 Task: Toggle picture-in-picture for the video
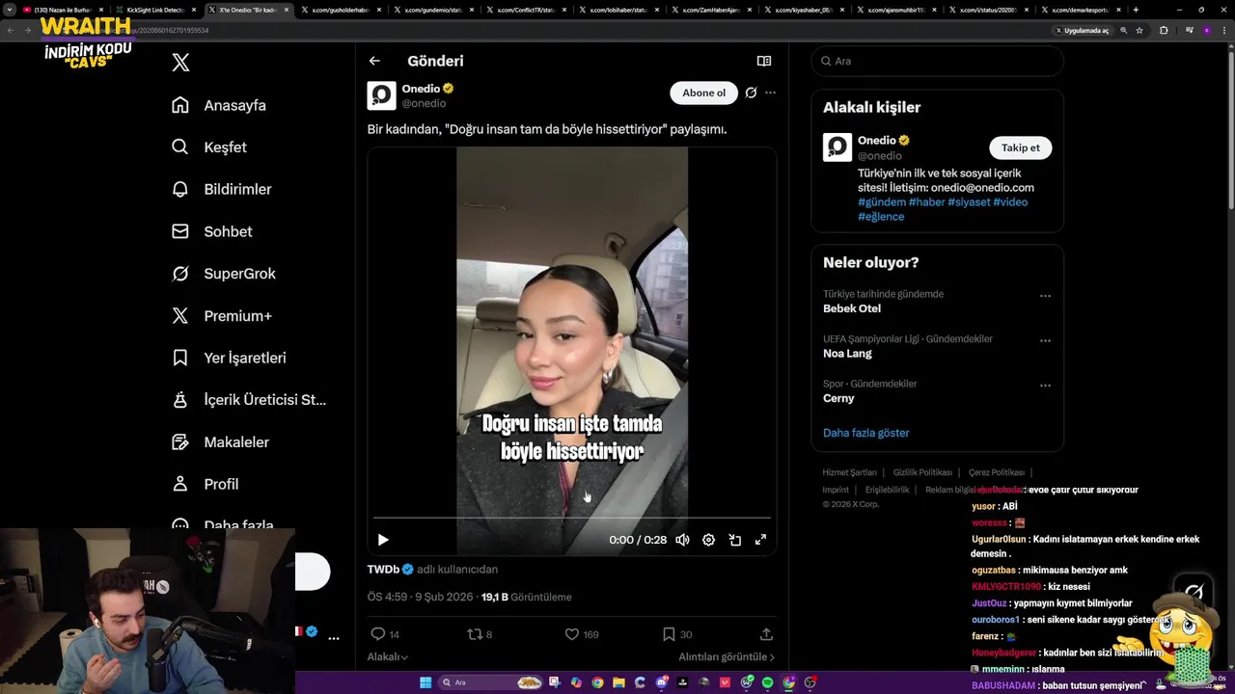pyautogui.click(x=734, y=540)
